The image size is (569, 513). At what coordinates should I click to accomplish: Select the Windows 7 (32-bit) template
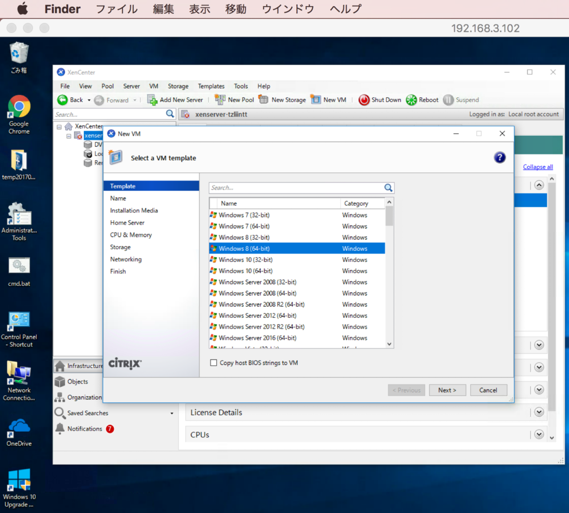[x=297, y=215]
